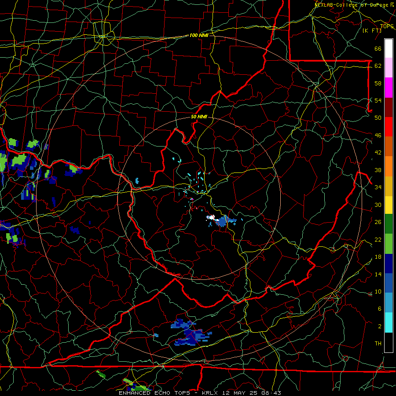Click the dark orange swatch below 46
This screenshot has width=396, height=396.
point(389,146)
